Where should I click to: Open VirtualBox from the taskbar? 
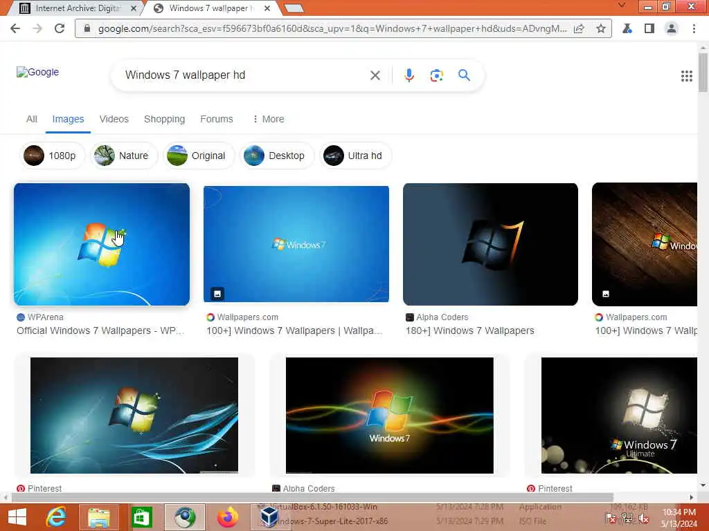pyautogui.click(x=269, y=517)
